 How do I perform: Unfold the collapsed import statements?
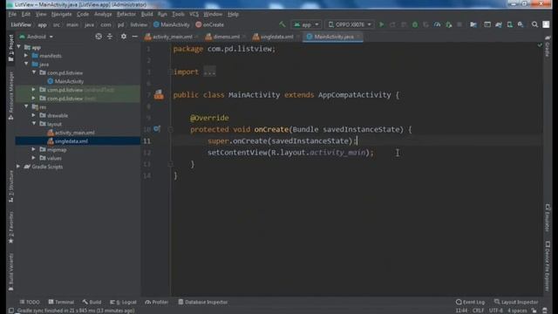point(209,72)
